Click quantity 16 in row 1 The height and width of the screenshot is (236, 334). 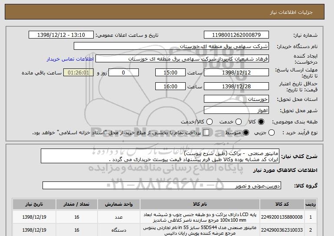tap(77, 217)
